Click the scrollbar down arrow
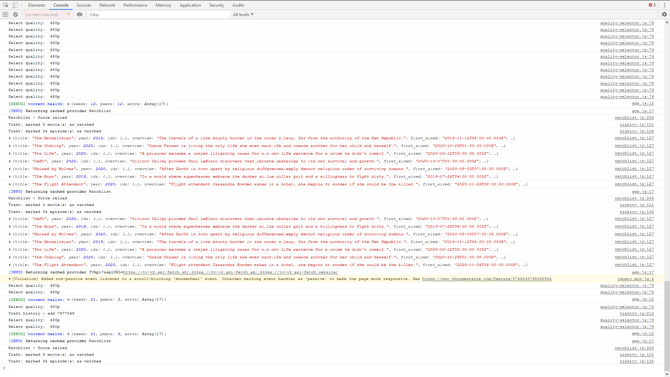670x377 pixels. (x=667, y=374)
